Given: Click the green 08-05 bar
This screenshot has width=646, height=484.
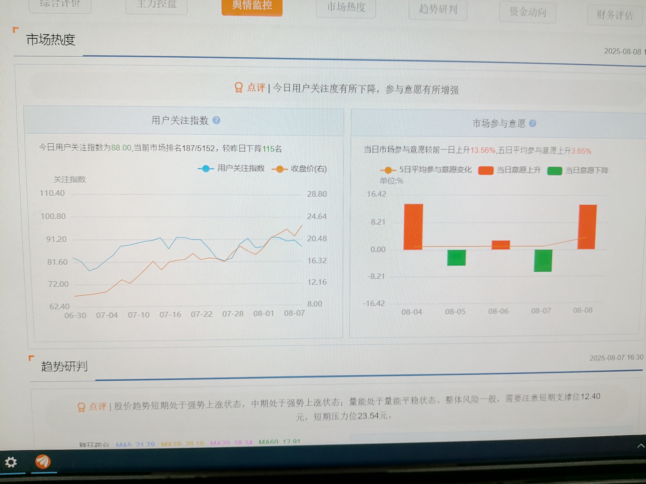Looking at the screenshot, I should point(456,258).
